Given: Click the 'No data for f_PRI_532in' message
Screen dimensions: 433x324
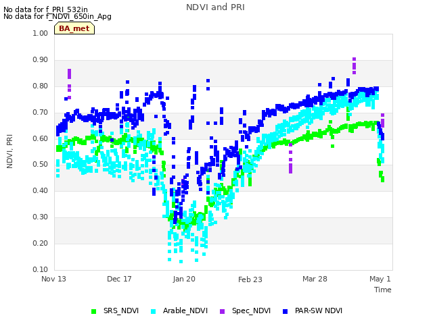Looking at the screenshot, I should click(45, 9).
